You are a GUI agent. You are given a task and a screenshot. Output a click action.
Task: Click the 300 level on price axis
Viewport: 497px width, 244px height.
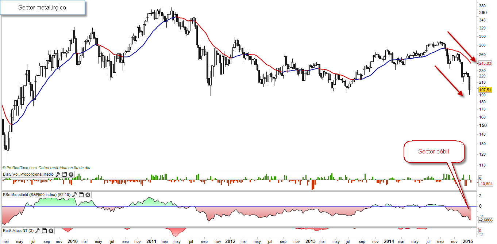(x=482, y=36)
